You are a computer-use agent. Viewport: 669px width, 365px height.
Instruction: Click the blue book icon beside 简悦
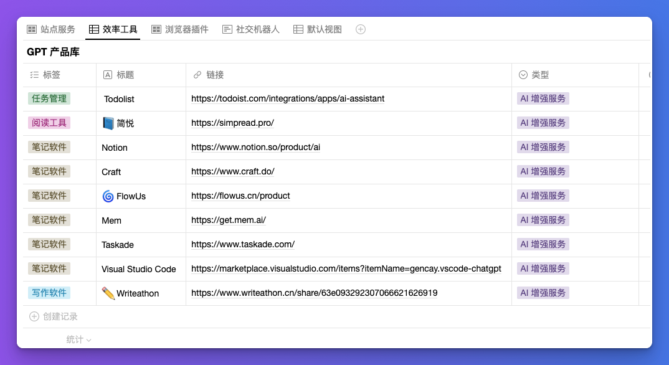(108, 123)
